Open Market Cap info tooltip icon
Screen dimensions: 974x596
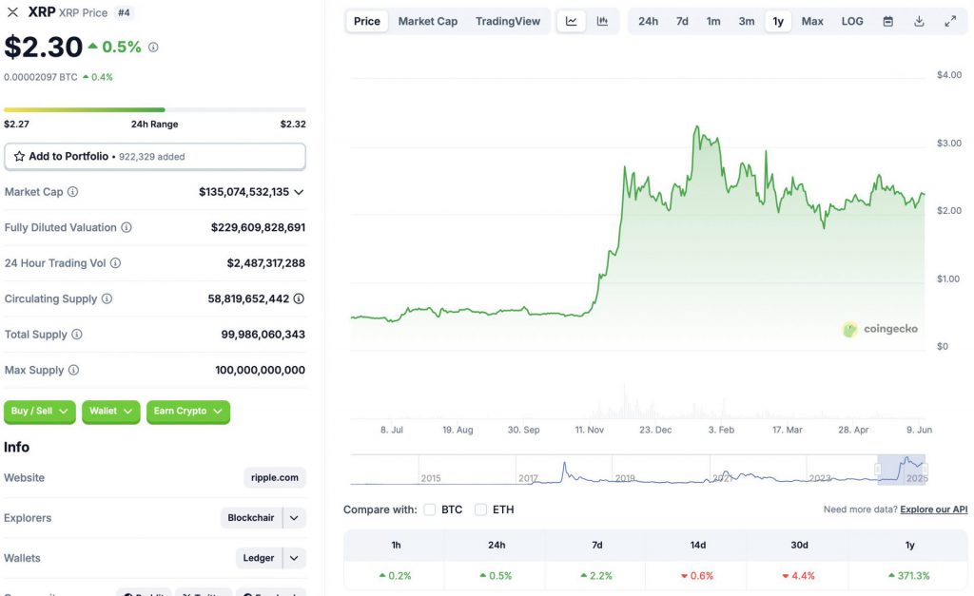click(x=72, y=192)
